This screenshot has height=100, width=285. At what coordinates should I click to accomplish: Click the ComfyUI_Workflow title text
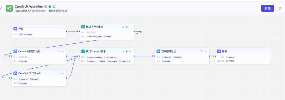pos(29,7)
